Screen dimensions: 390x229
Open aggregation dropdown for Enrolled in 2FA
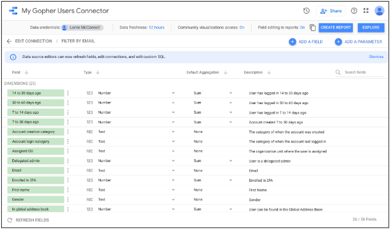(x=231, y=180)
